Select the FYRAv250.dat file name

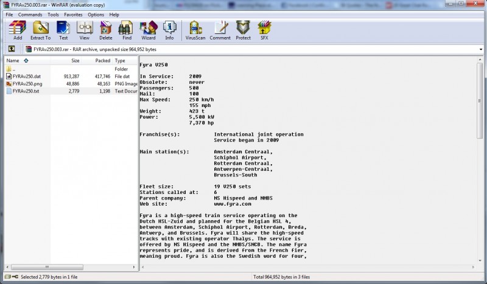27,76
